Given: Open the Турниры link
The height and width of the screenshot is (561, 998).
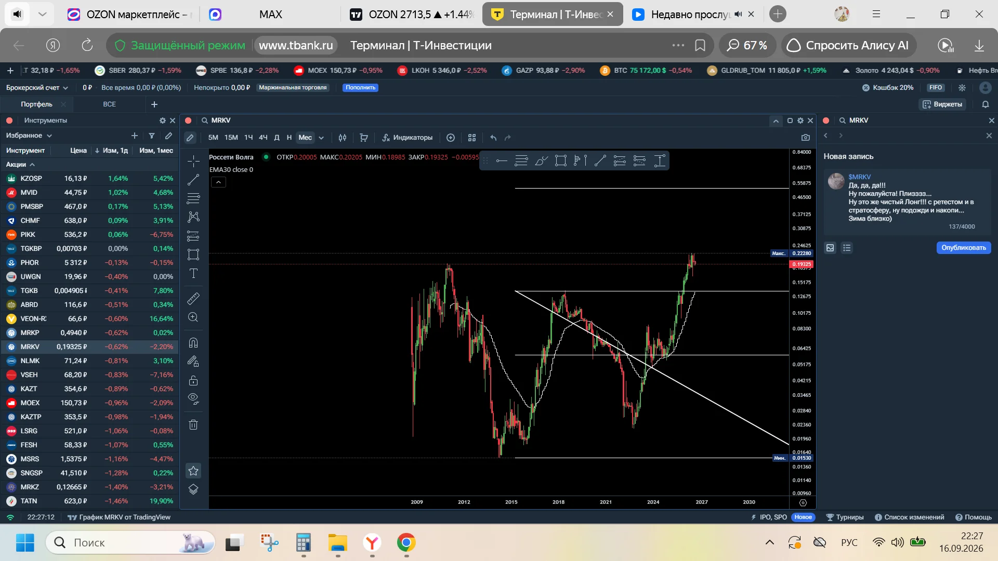Looking at the screenshot, I should pyautogui.click(x=845, y=517).
